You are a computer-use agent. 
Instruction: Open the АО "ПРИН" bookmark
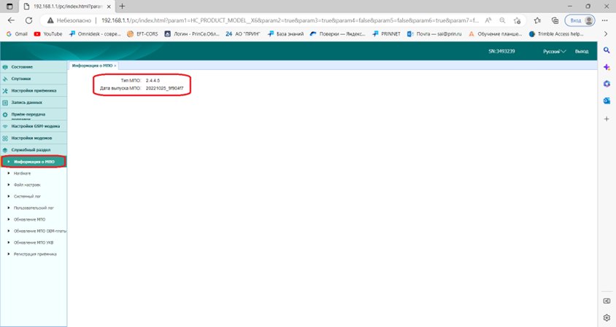pyautogui.click(x=243, y=34)
